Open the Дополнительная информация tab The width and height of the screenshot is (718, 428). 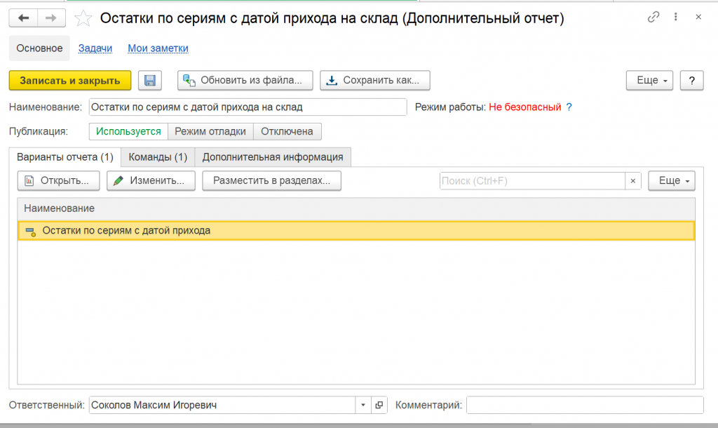point(273,157)
